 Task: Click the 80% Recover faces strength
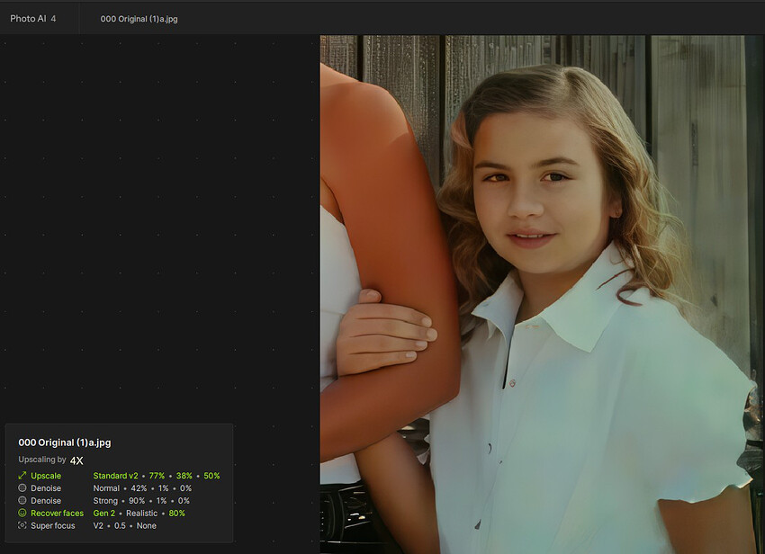tap(176, 514)
